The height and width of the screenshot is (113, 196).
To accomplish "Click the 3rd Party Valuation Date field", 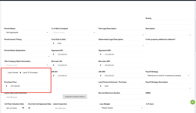I will (x=15, y=108).
